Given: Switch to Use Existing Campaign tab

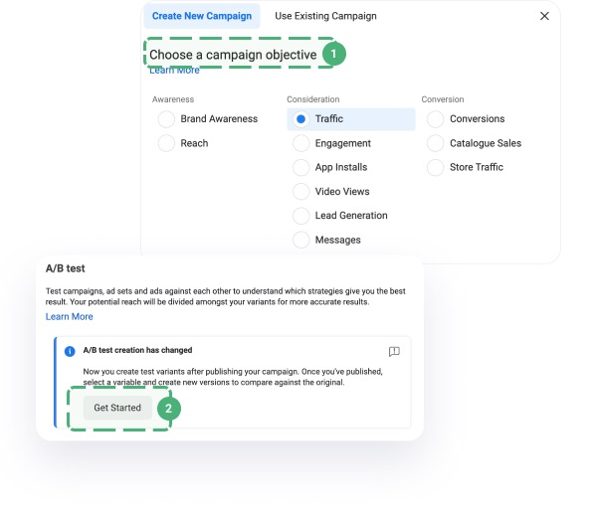Looking at the screenshot, I should tap(325, 16).
